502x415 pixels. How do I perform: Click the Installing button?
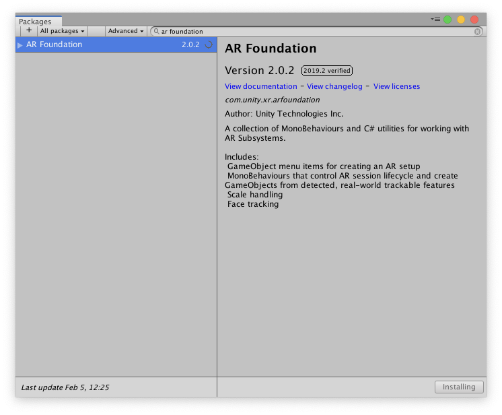click(459, 387)
